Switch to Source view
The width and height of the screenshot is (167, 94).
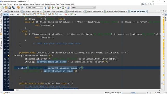[6, 14]
